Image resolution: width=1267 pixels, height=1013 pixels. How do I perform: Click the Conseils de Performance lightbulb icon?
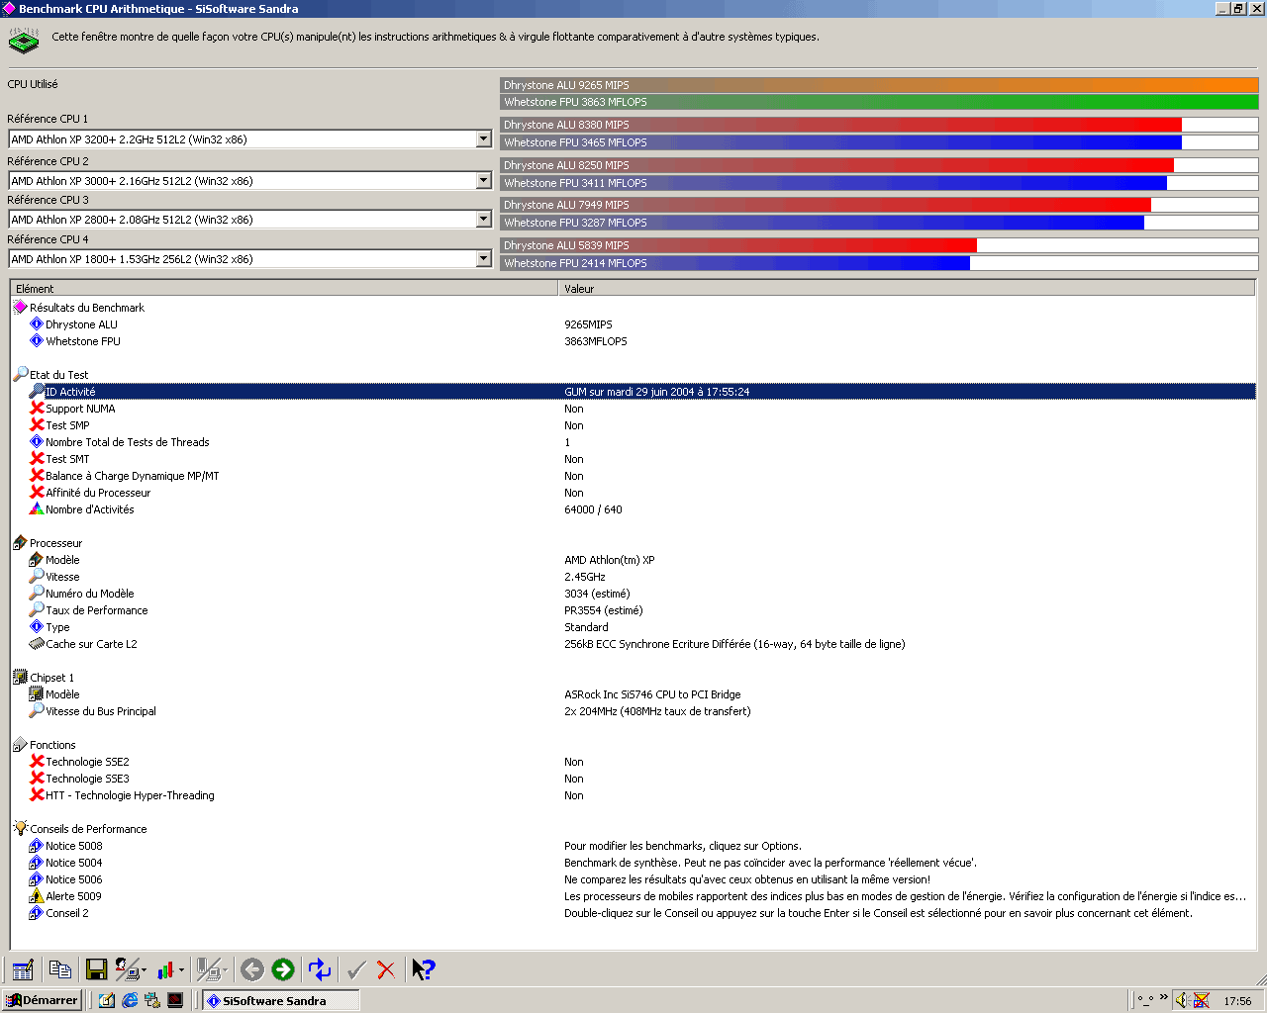click(x=21, y=828)
